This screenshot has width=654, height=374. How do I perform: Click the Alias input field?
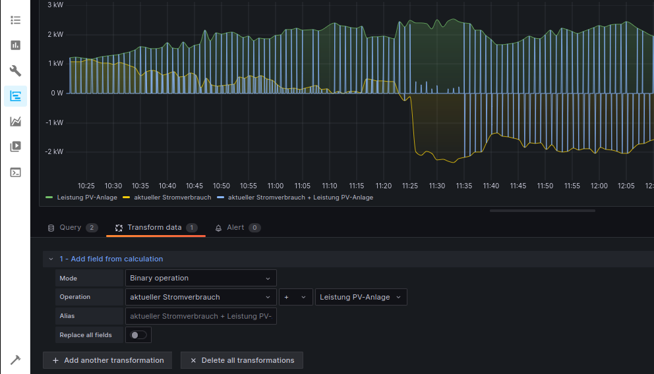coord(200,317)
